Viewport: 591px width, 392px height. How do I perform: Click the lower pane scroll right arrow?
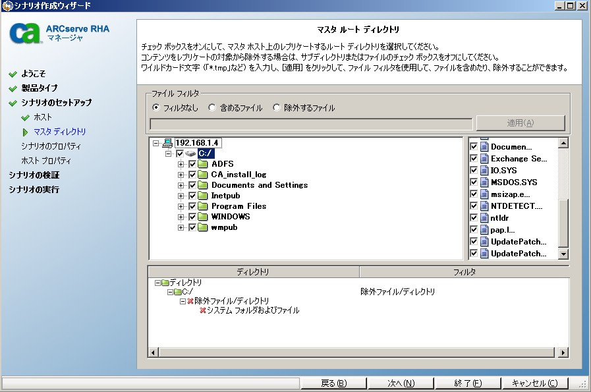pos(563,353)
